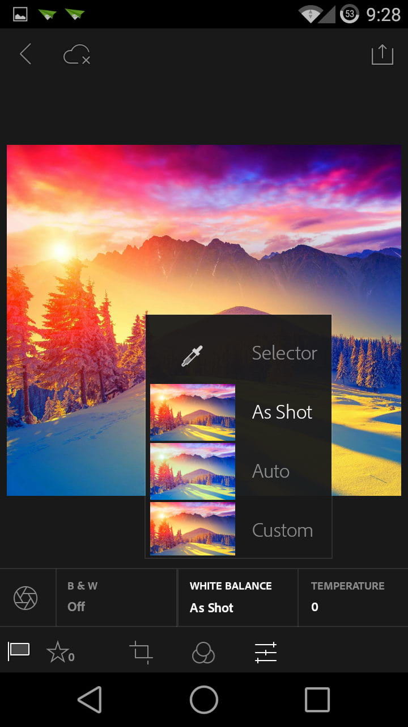Open the Adjustments sliders icon
The height and width of the screenshot is (727, 408).
266,652
